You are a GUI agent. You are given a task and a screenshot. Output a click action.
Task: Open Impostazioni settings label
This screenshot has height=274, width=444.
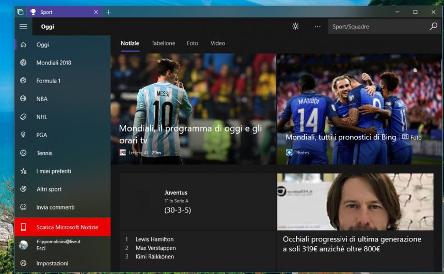[x=52, y=264]
